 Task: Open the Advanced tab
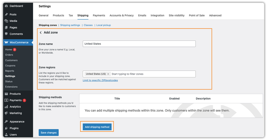point(215,15)
